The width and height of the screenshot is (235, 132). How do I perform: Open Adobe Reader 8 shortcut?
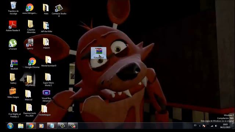click(13, 26)
